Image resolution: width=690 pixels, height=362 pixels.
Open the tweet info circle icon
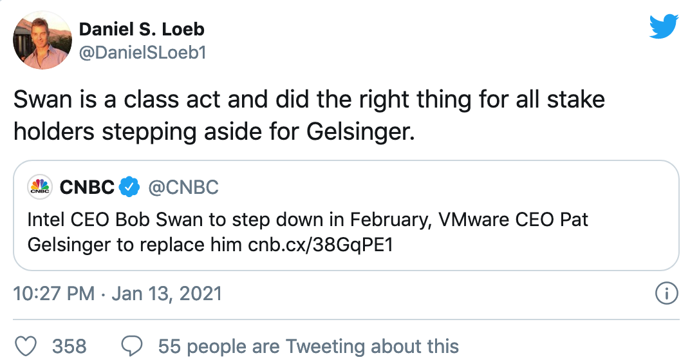pyautogui.click(x=666, y=294)
